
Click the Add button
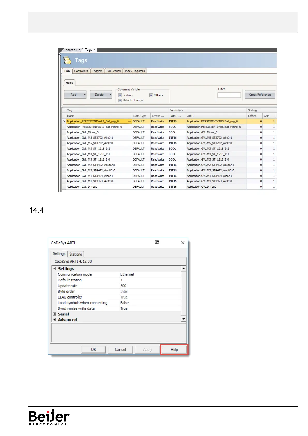pos(73,95)
